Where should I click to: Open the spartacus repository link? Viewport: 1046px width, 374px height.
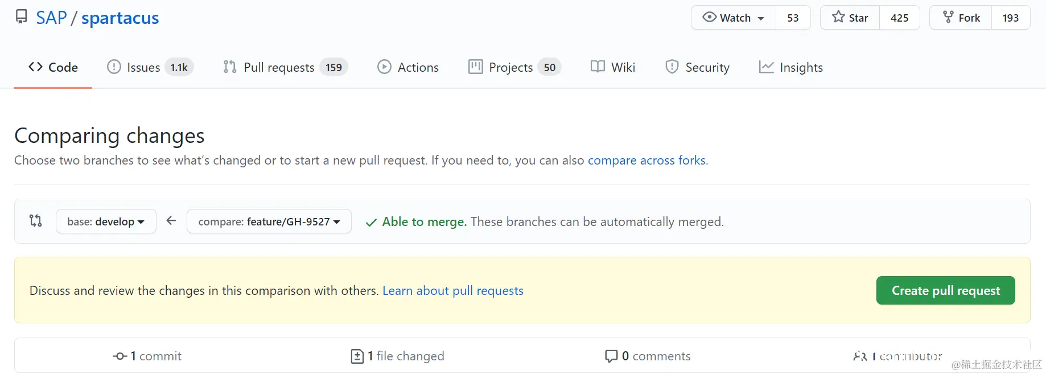point(120,18)
